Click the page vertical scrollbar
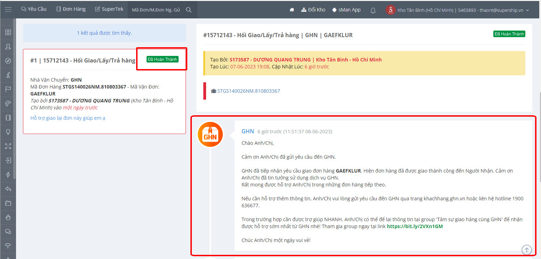The width and height of the screenshot is (541, 259). pyautogui.click(x=540, y=137)
